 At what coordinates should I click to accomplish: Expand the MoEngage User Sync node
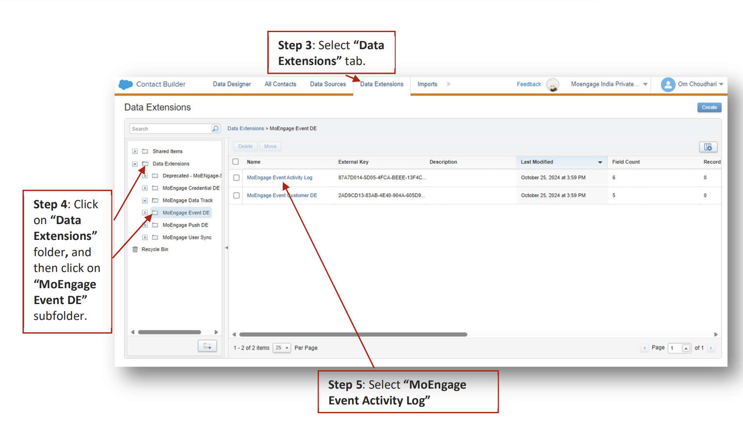point(145,237)
